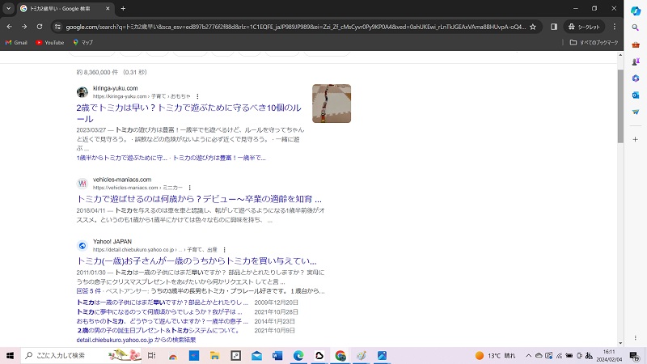647x364 pixels.
Task: Click the scrollbar up arrow
Action: pyautogui.click(x=620, y=55)
